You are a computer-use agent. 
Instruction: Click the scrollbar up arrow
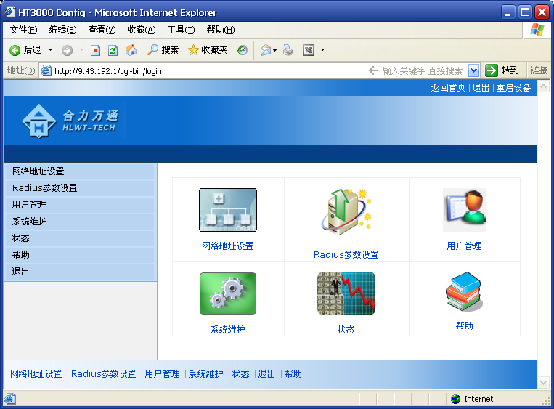(x=543, y=86)
